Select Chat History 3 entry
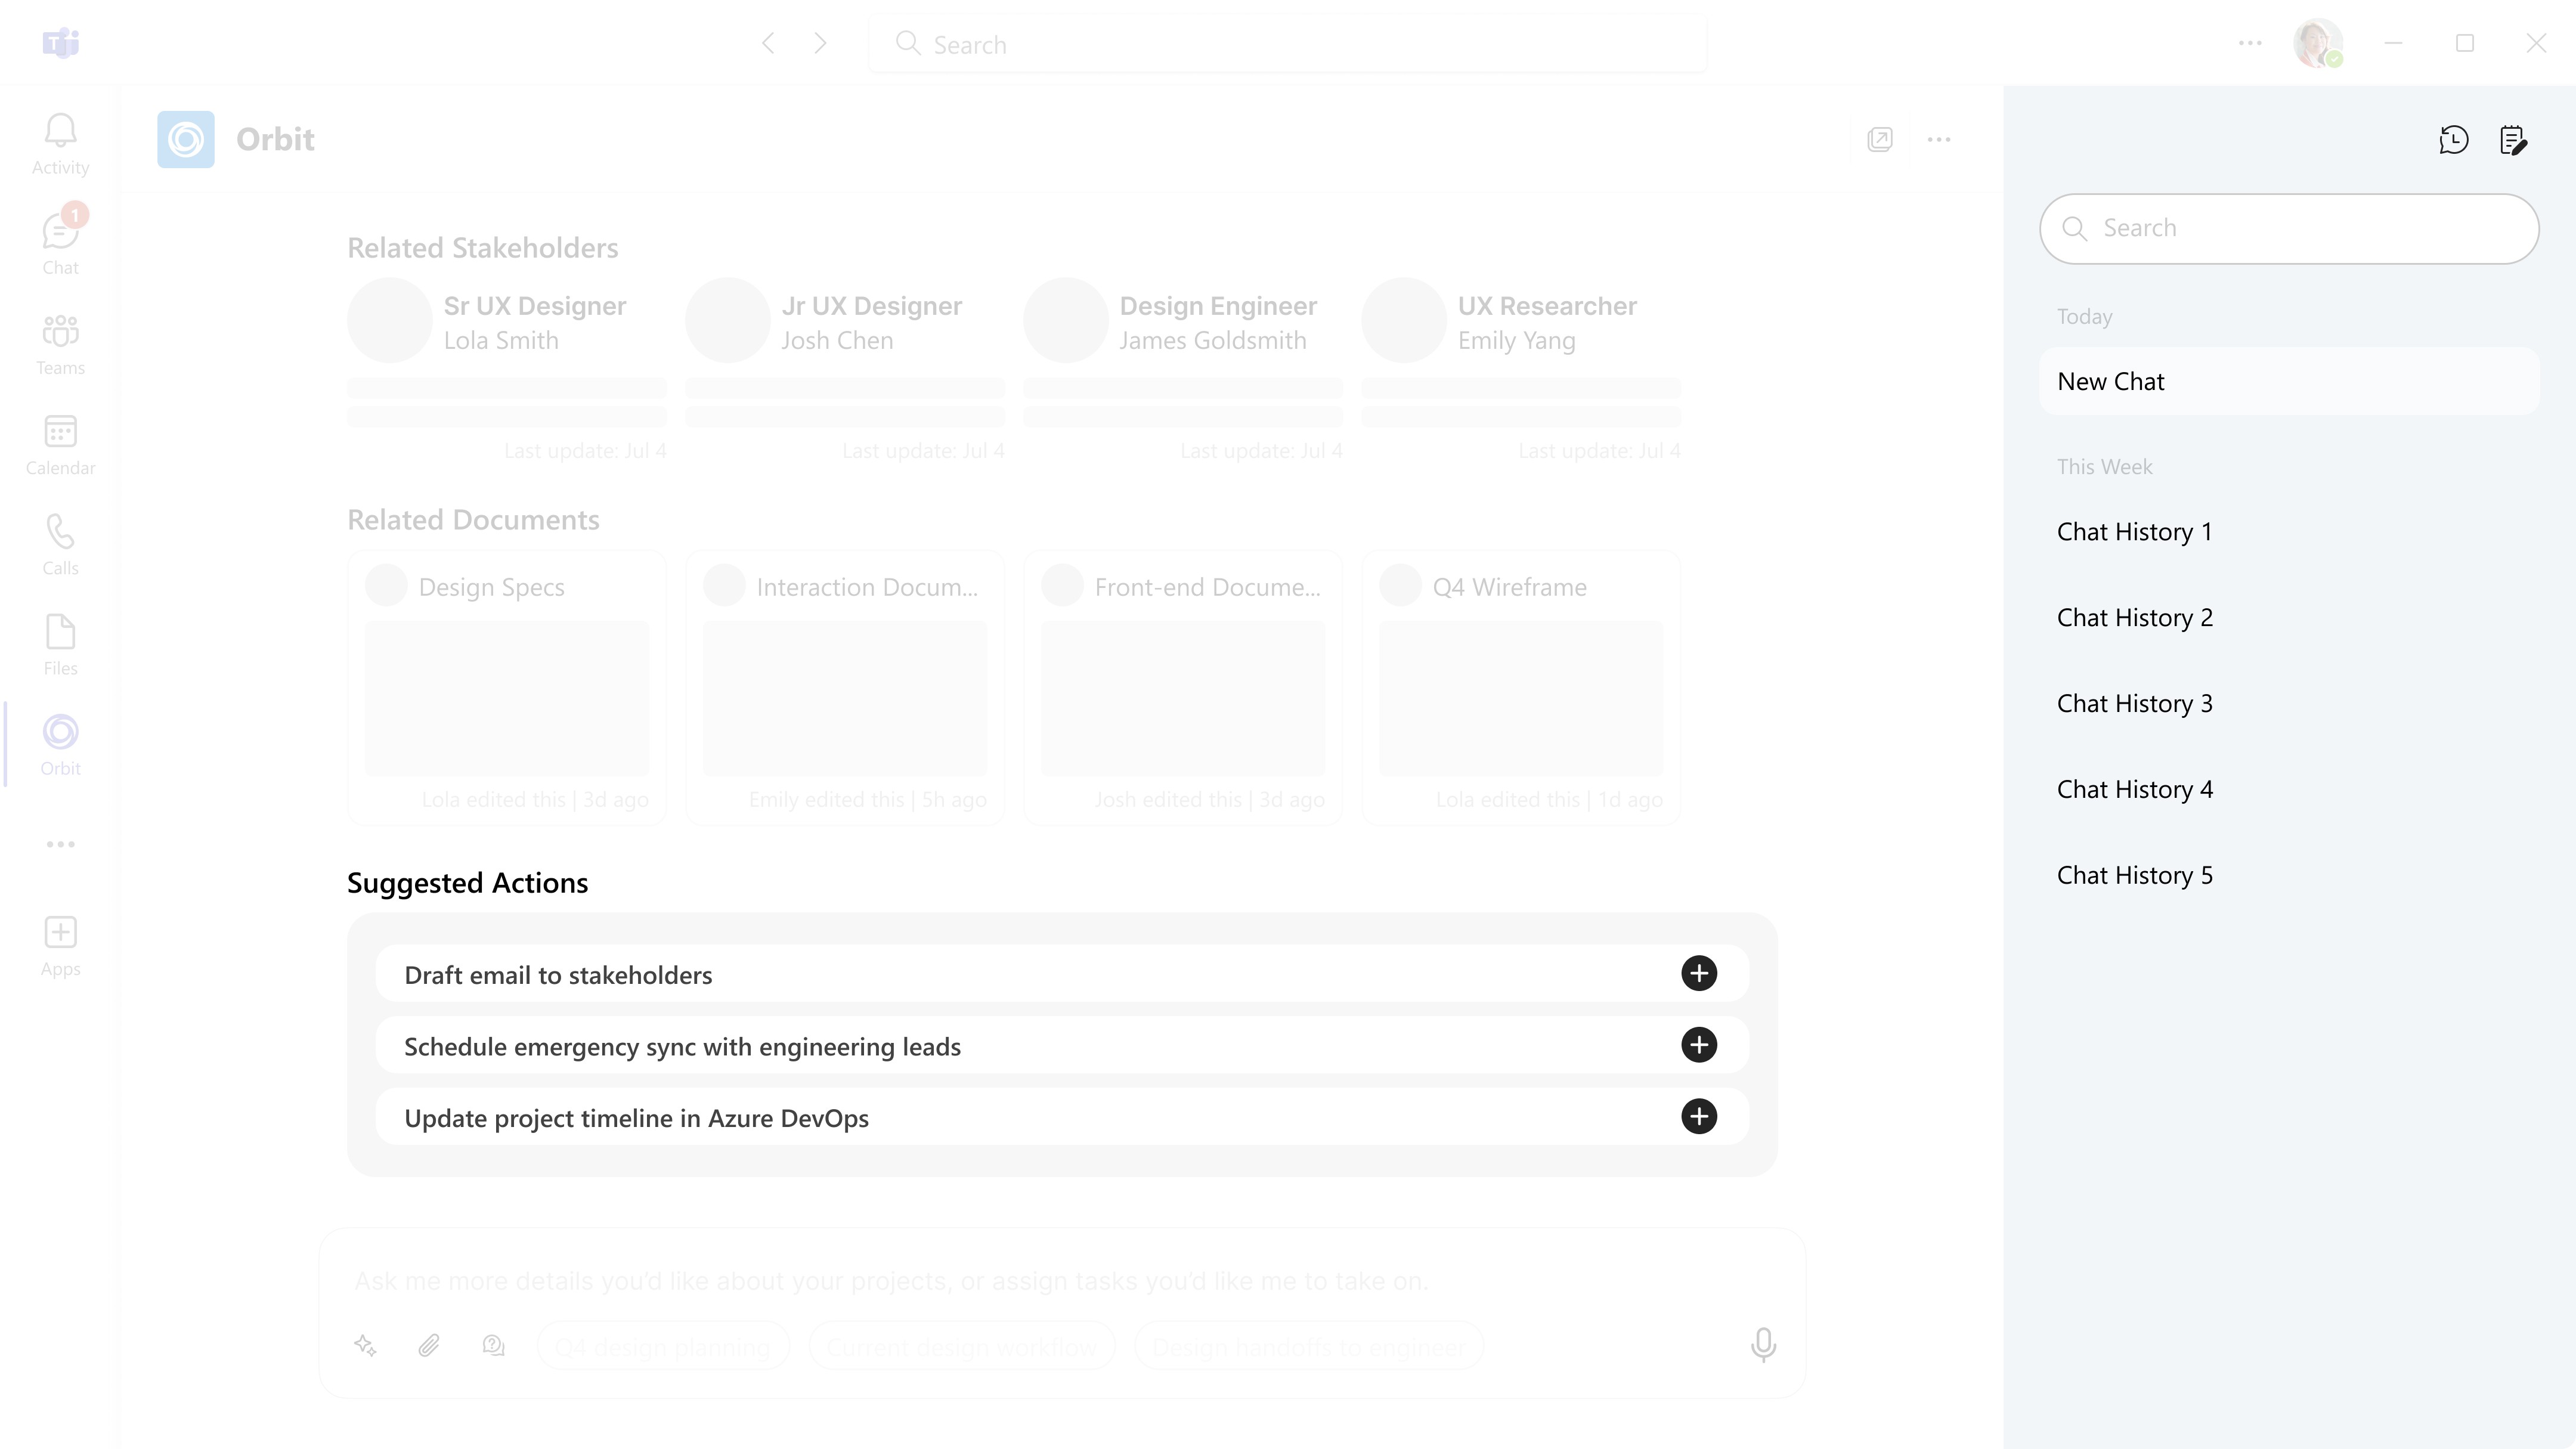The image size is (2576, 1449). pos(2134,704)
